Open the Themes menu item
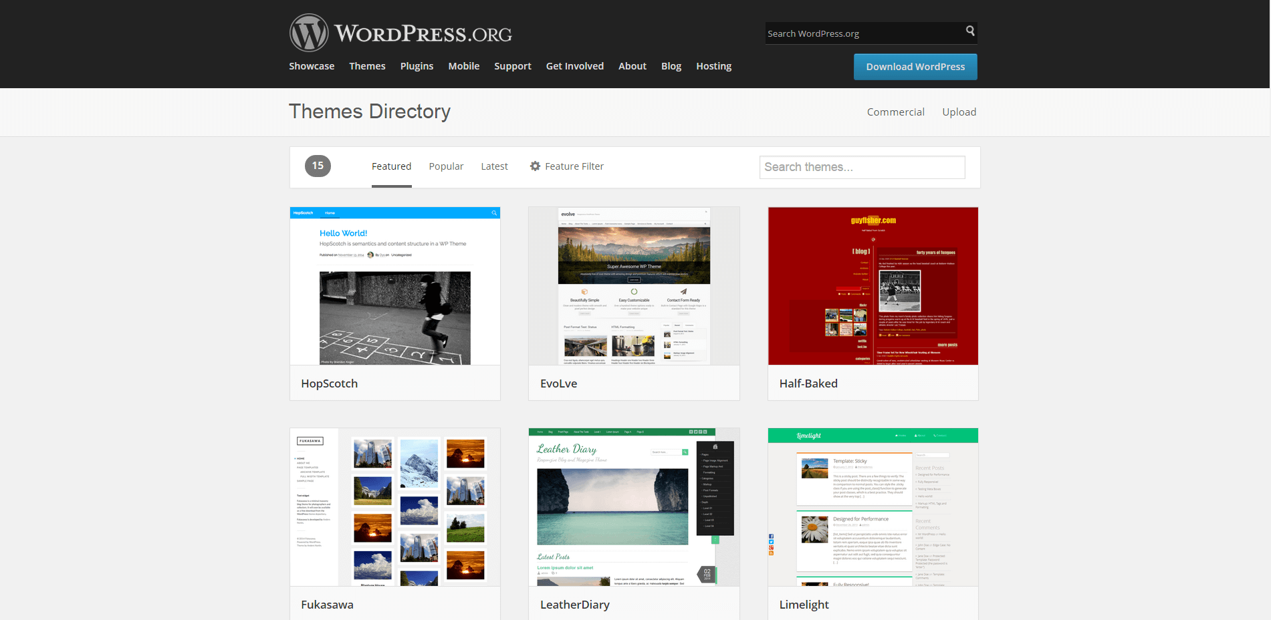This screenshot has width=1271, height=620. [367, 66]
